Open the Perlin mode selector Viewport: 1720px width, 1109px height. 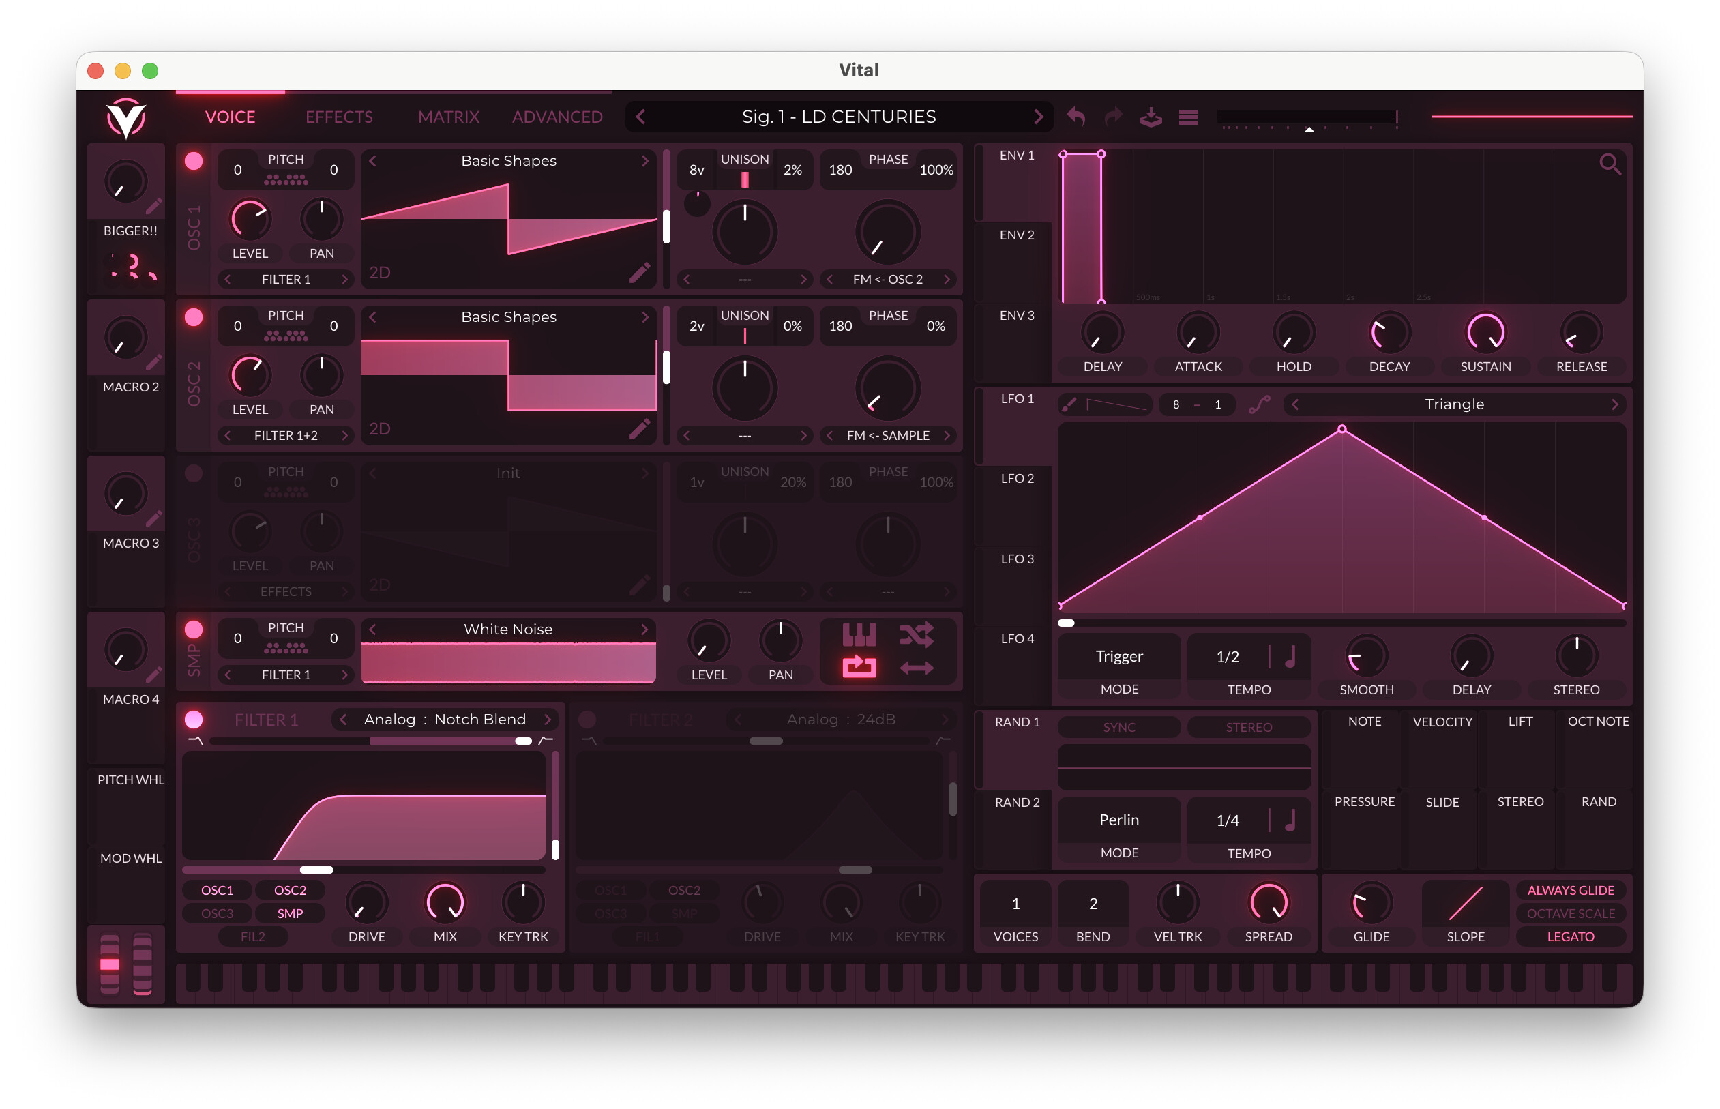coord(1119,820)
